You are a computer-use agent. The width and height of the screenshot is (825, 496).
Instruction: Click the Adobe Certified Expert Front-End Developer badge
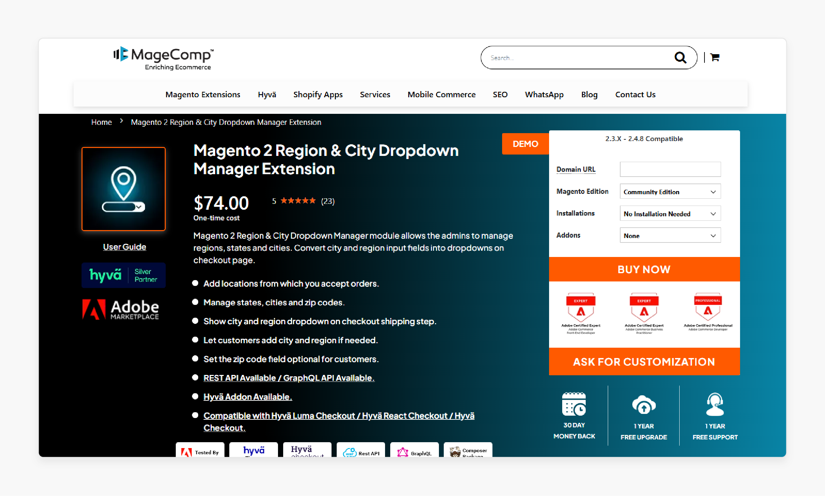tap(581, 314)
